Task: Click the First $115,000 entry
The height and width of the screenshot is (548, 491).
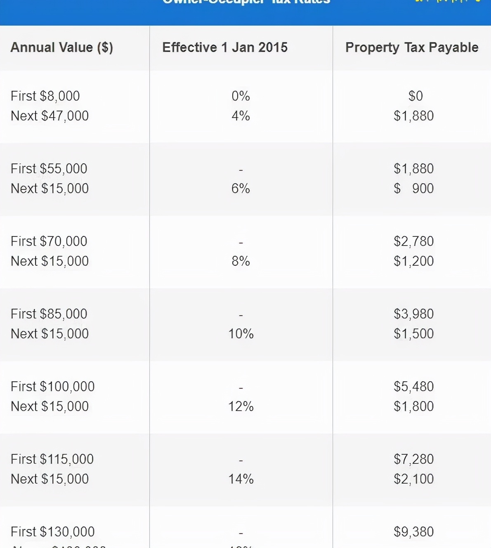Action: (52, 459)
